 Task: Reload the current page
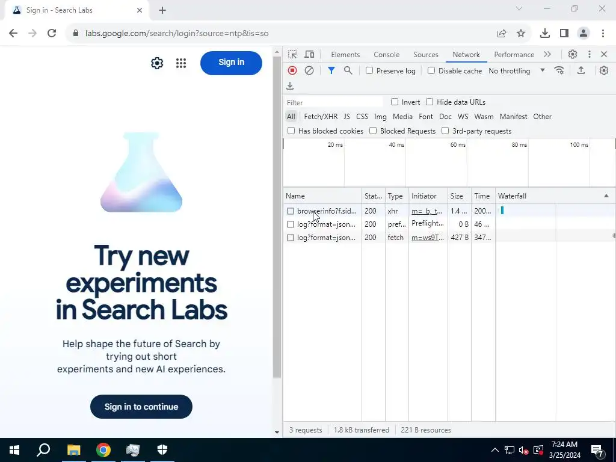pos(52,33)
